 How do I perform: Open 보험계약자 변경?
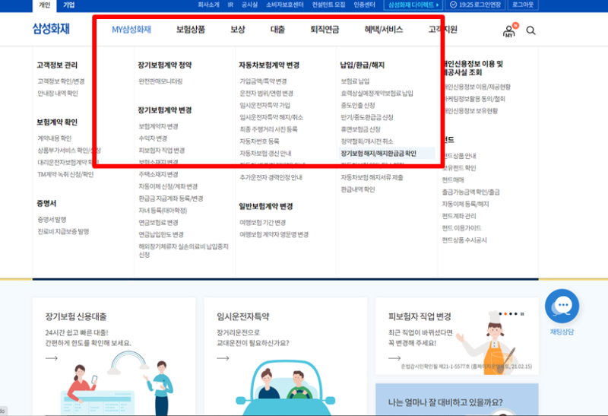coord(158,126)
